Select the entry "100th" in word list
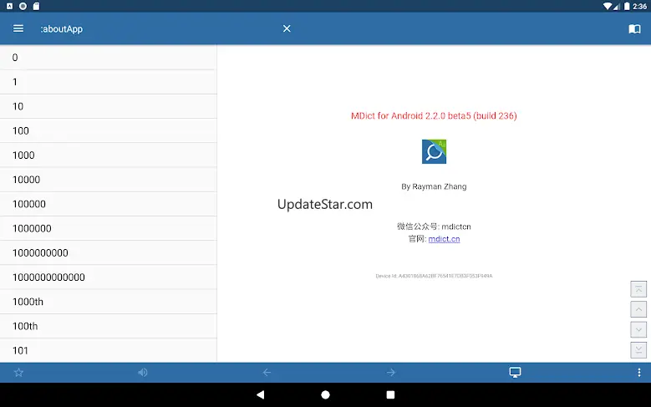 [x=109, y=326]
